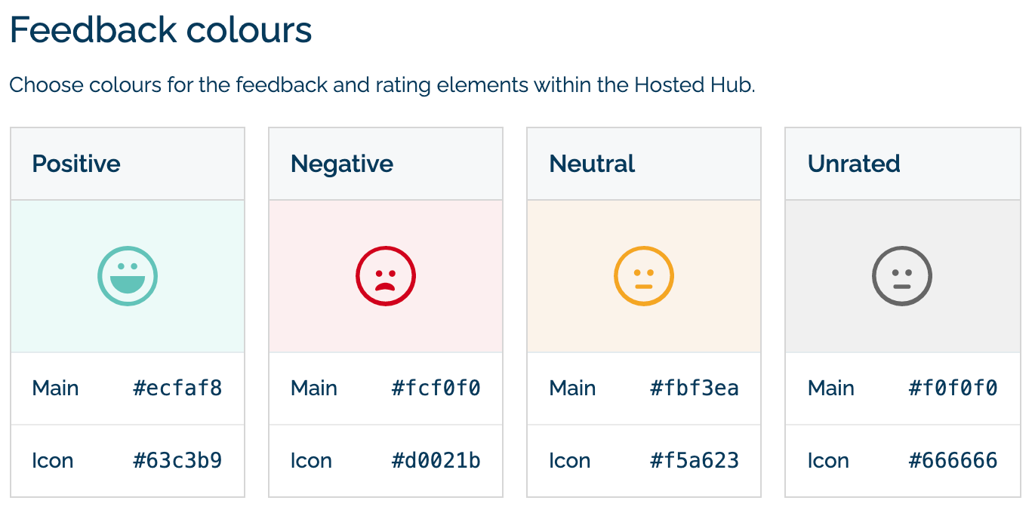Select the Positive Icon hex value #63c3b9
1035x522 pixels.
[178, 461]
